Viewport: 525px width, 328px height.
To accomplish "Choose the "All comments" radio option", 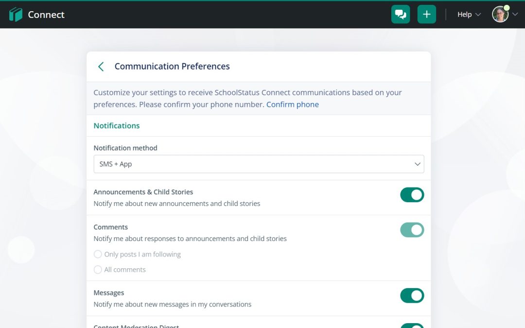I will click(x=98, y=270).
